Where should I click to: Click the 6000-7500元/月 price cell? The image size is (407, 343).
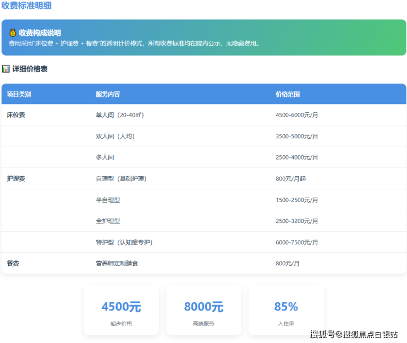click(x=297, y=242)
